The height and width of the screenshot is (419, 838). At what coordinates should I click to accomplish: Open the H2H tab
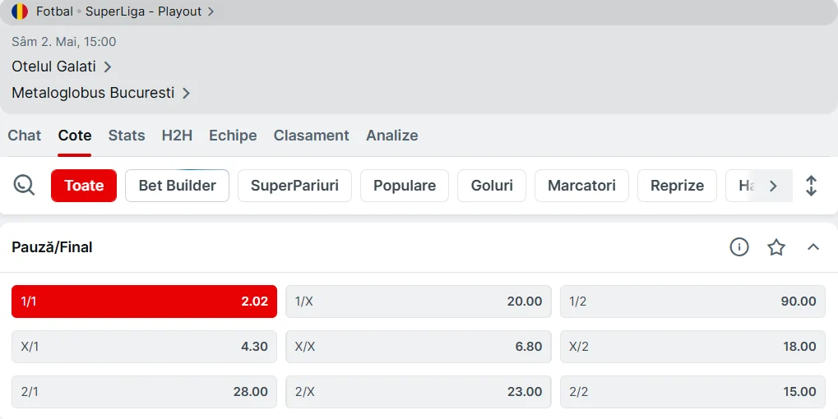[x=177, y=136]
